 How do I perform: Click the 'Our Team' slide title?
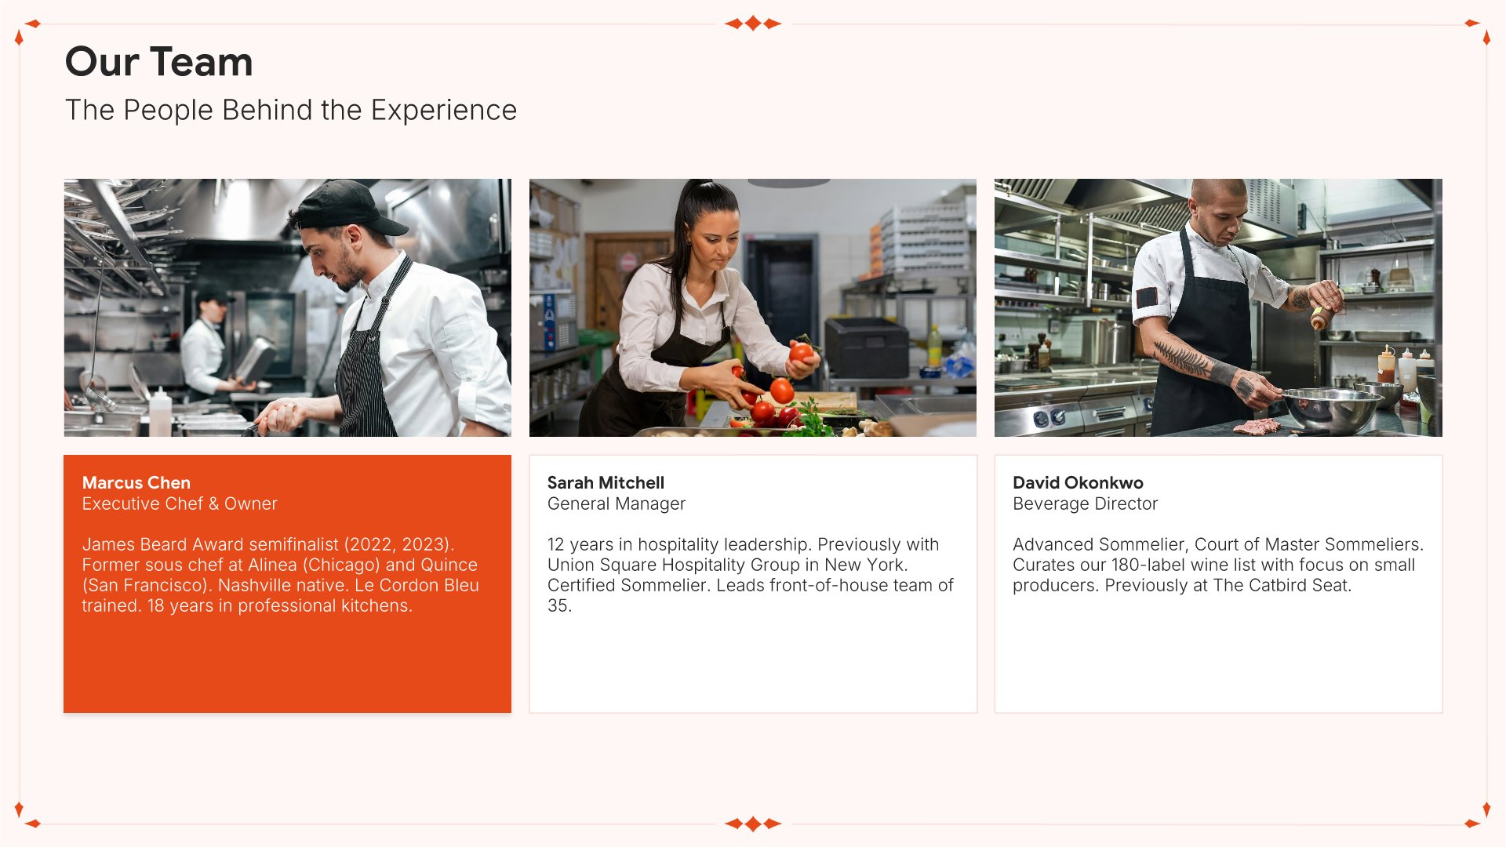158,61
